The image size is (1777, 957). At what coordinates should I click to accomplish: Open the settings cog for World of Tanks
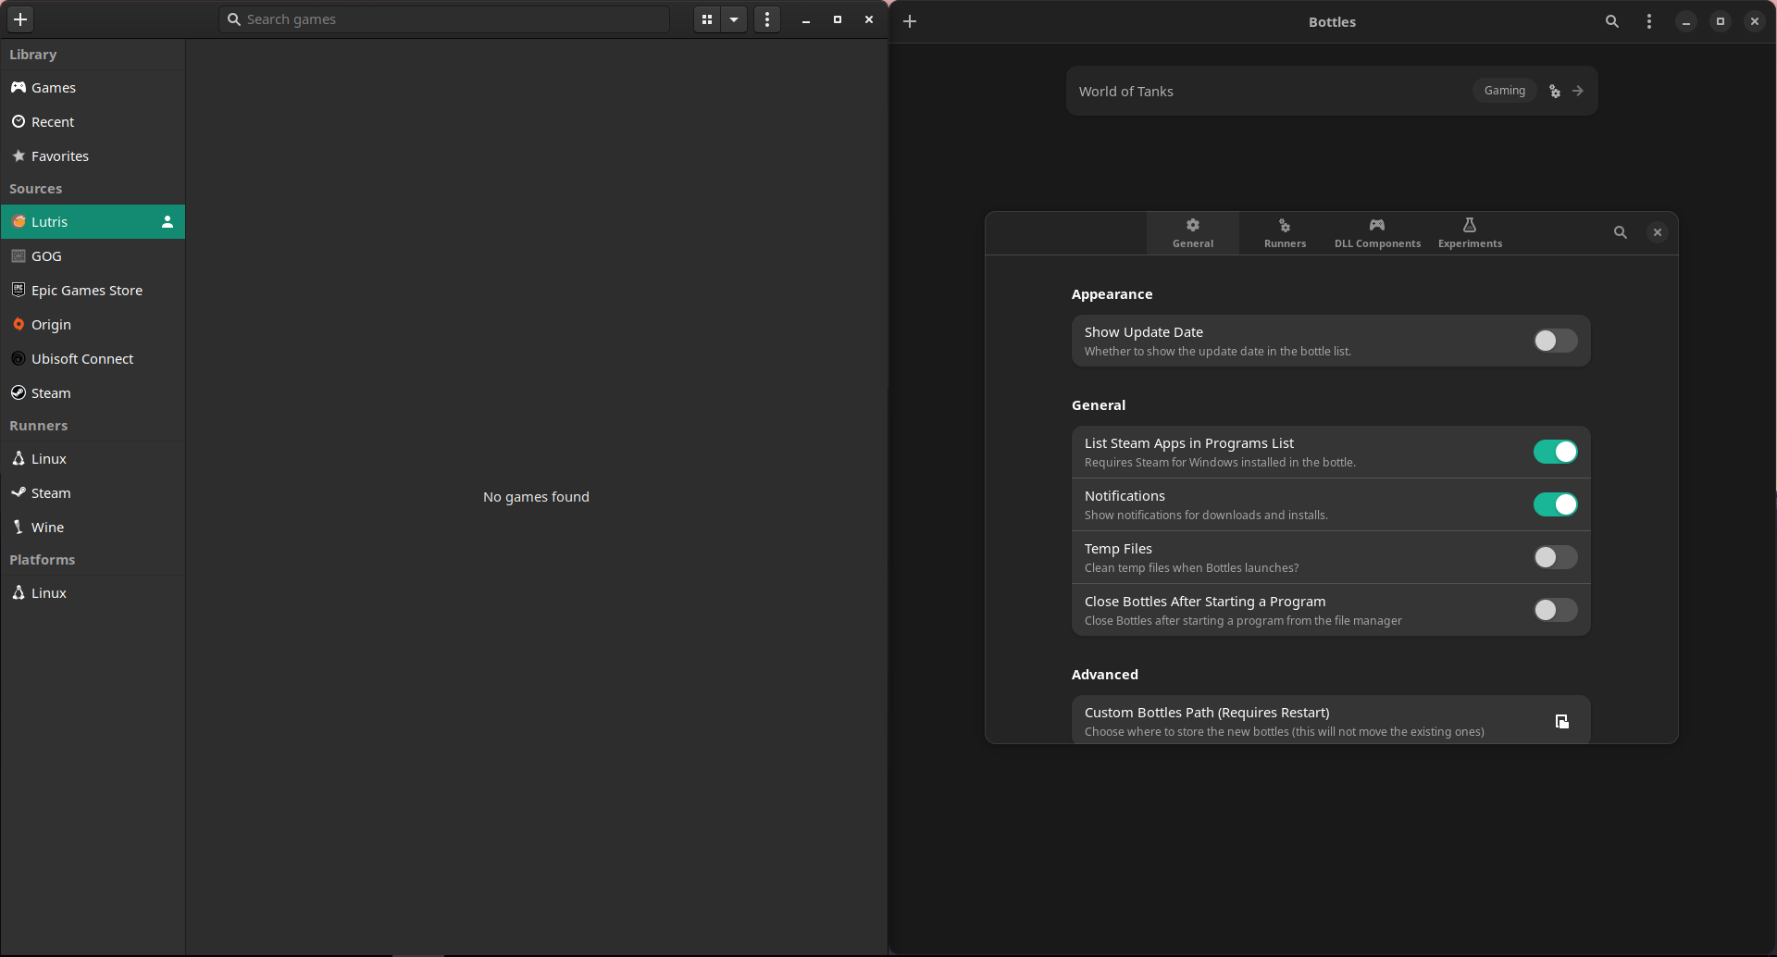1554,91
